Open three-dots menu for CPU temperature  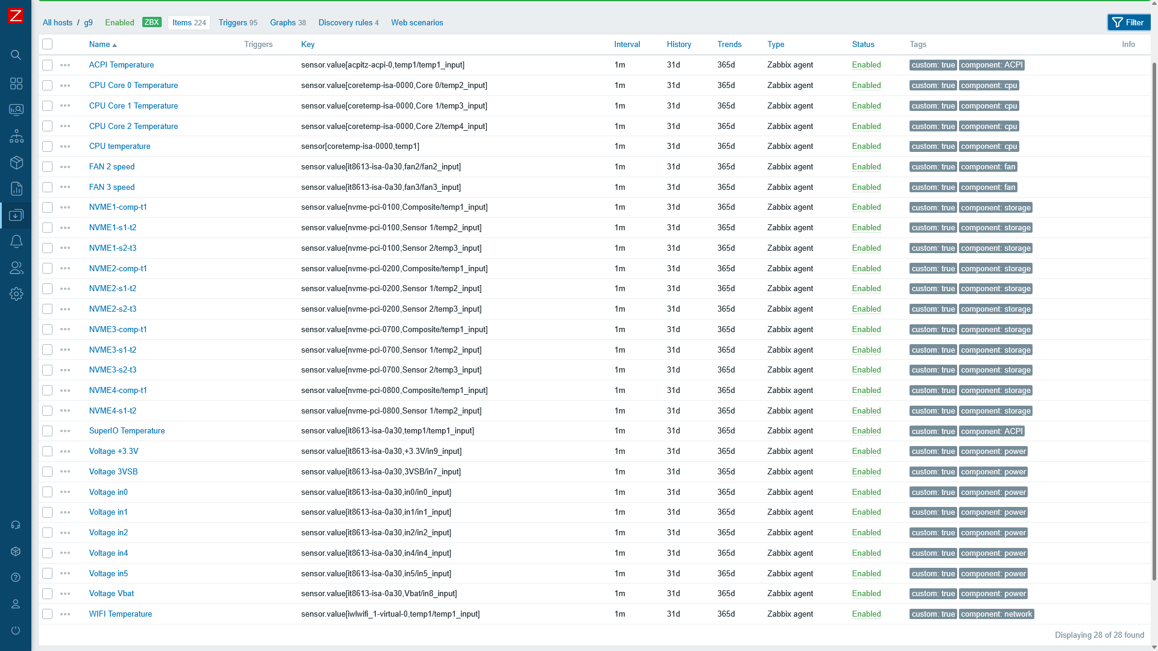tap(65, 146)
